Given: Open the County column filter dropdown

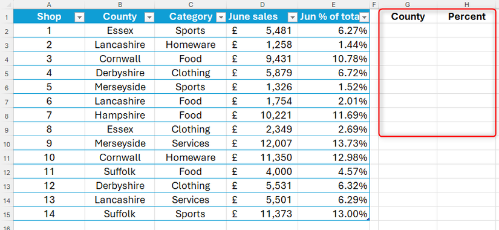Looking at the screenshot, I should [x=149, y=18].
